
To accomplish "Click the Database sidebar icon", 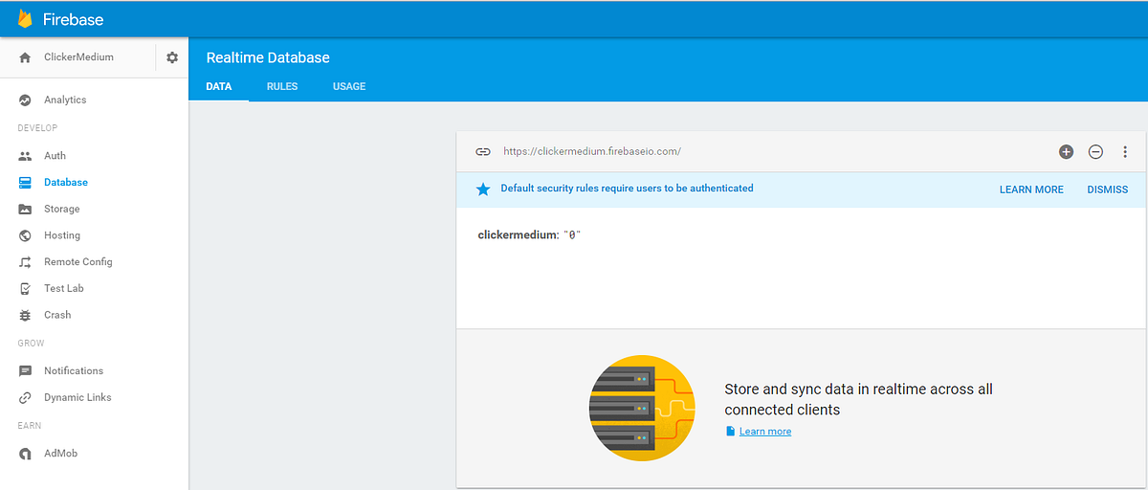I will (x=26, y=182).
